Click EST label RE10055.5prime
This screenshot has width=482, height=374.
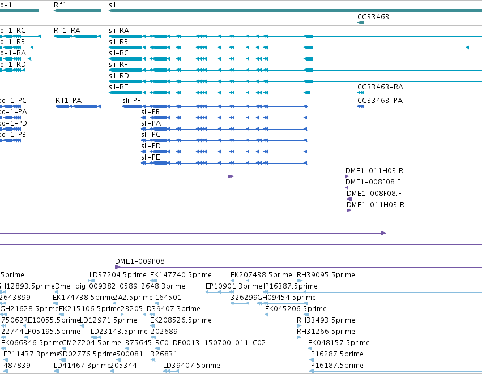tap(52, 320)
